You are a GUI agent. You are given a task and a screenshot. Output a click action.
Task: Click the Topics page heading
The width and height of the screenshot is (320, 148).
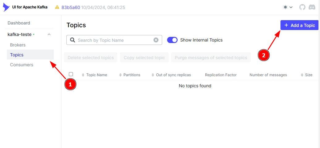coord(76,25)
